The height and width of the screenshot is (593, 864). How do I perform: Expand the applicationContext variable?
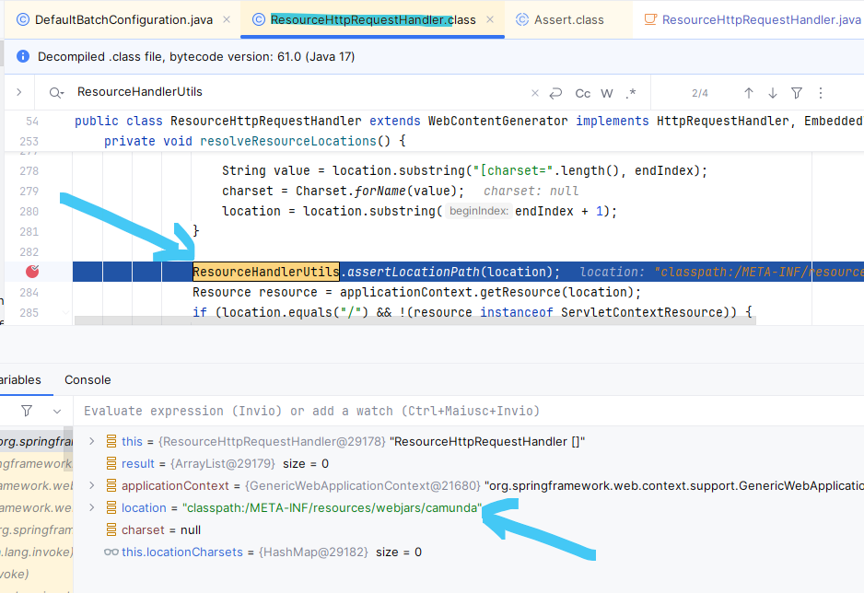(x=90, y=485)
